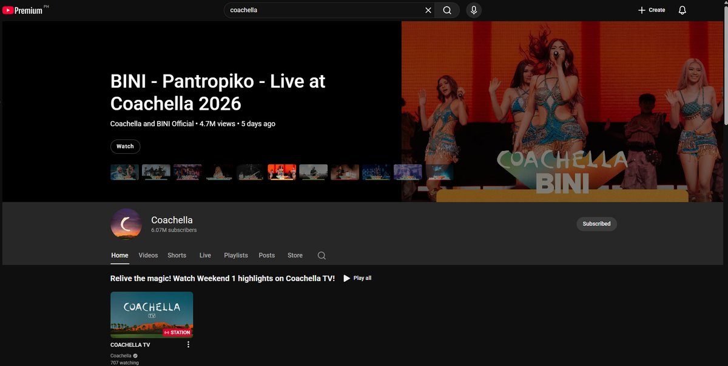Screen dimensions: 728x366
Task: Open the Store tab
Action: [295, 255]
